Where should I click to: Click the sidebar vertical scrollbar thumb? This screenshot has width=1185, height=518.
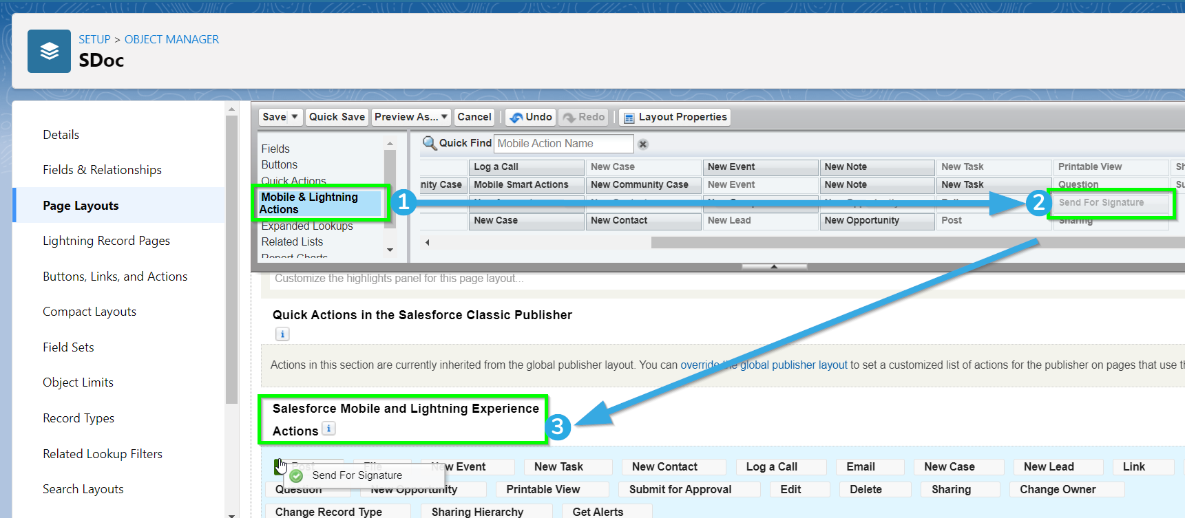tap(231, 260)
